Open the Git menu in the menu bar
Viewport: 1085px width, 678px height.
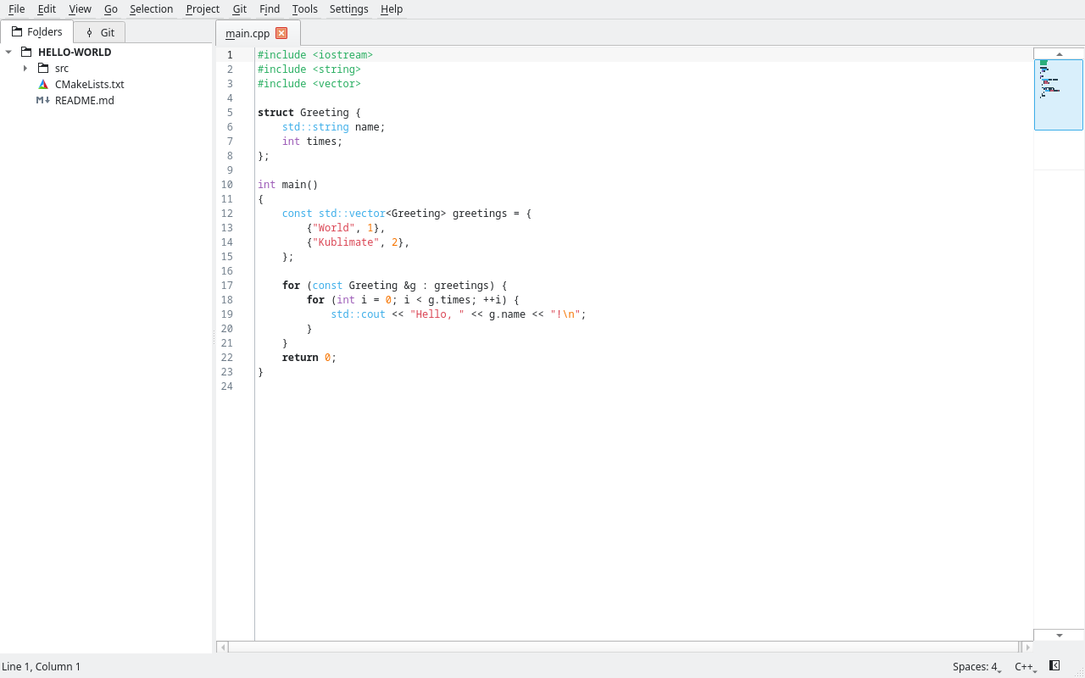coord(240,9)
